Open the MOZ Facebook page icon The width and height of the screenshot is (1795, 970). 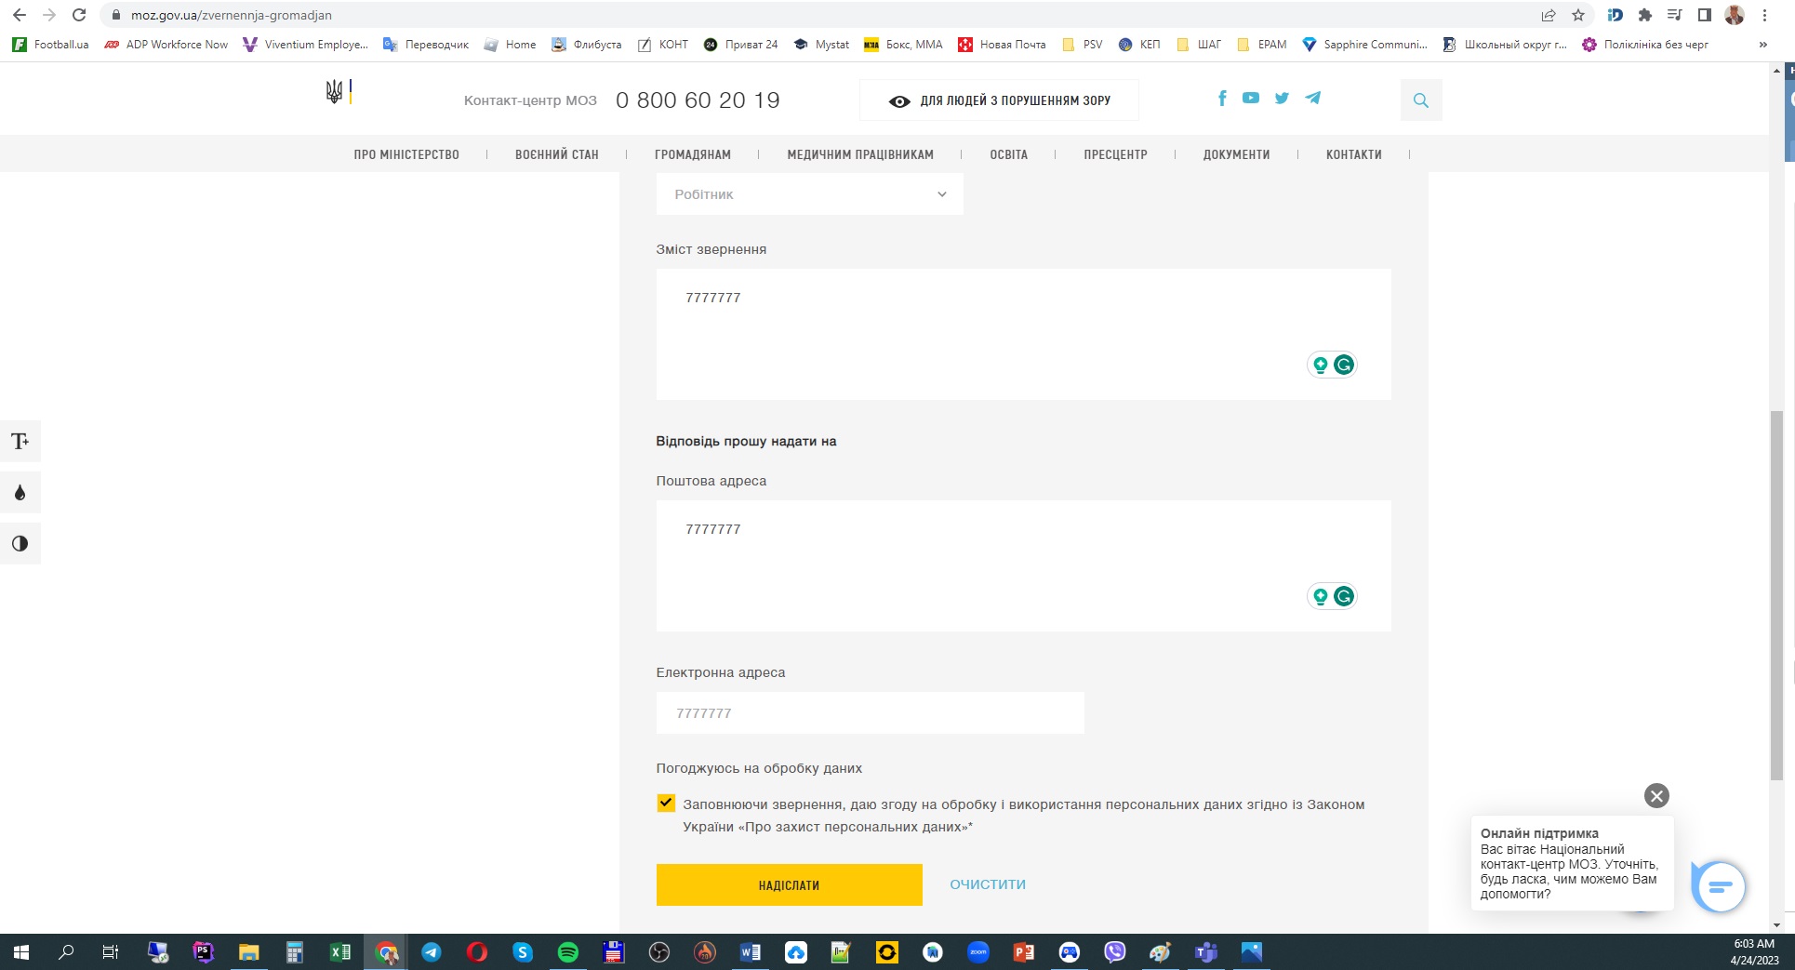click(x=1222, y=99)
